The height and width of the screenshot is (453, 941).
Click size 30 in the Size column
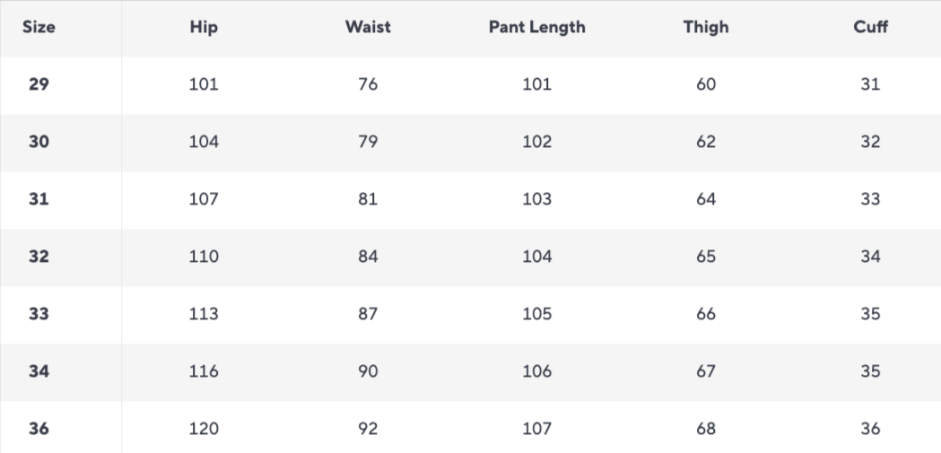click(39, 142)
